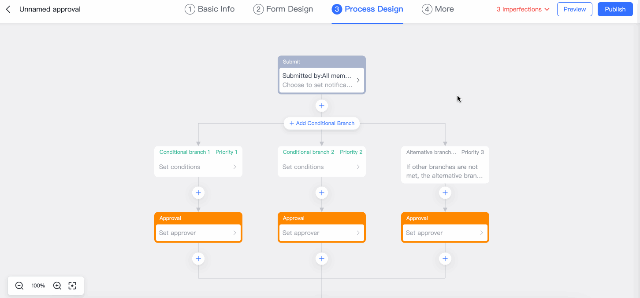Switch to the More tab
The width and height of the screenshot is (640, 298).
coord(438,9)
